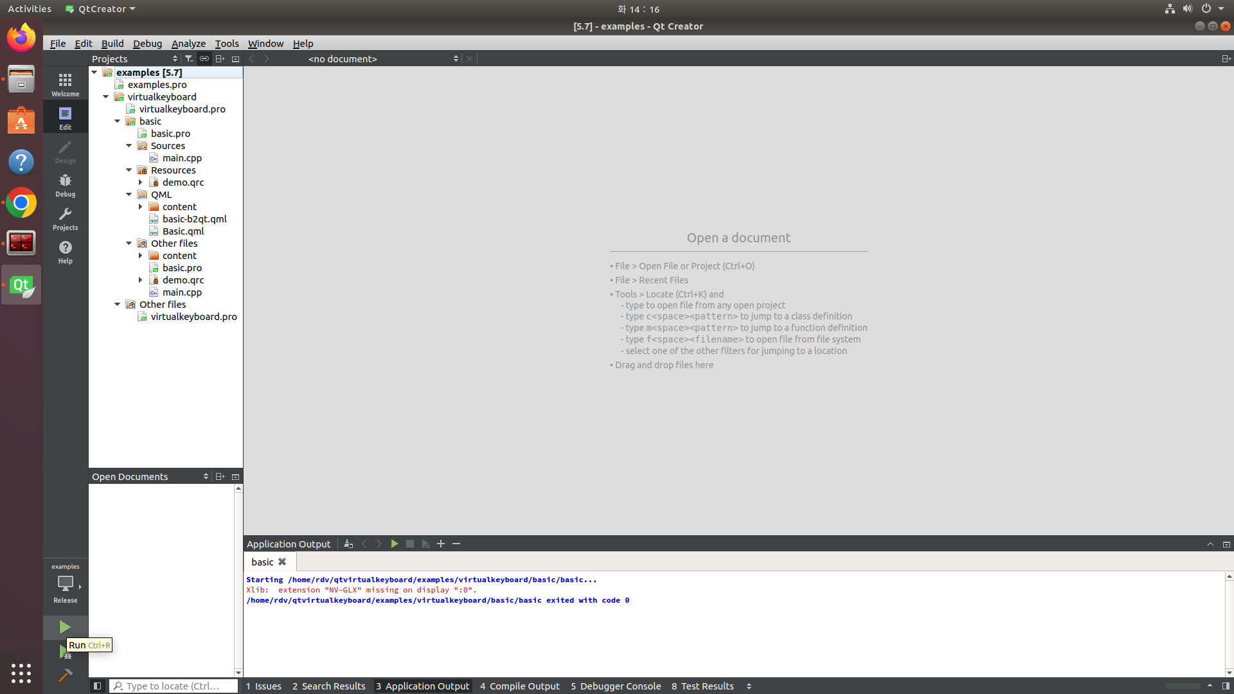Image resolution: width=1234 pixels, height=694 pixels.
Task: Collapse the QML folder
Action: click(129, 194)
